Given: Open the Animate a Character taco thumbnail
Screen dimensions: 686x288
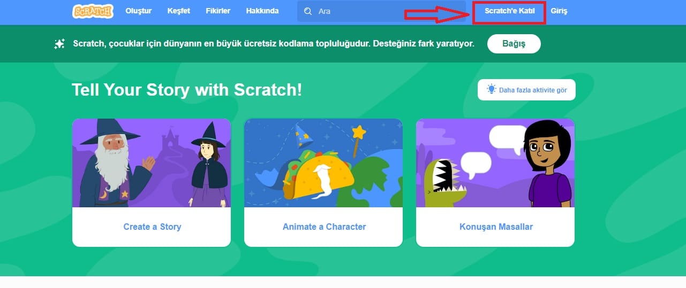Looking at the screenshot, I should pos(323,163).
